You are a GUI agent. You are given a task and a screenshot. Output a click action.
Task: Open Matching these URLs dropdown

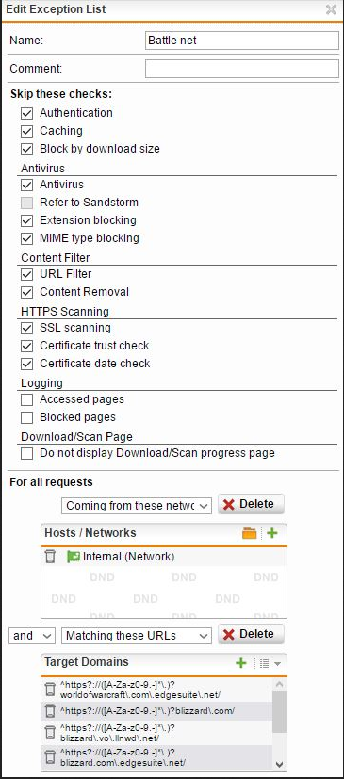pos(137,636)
